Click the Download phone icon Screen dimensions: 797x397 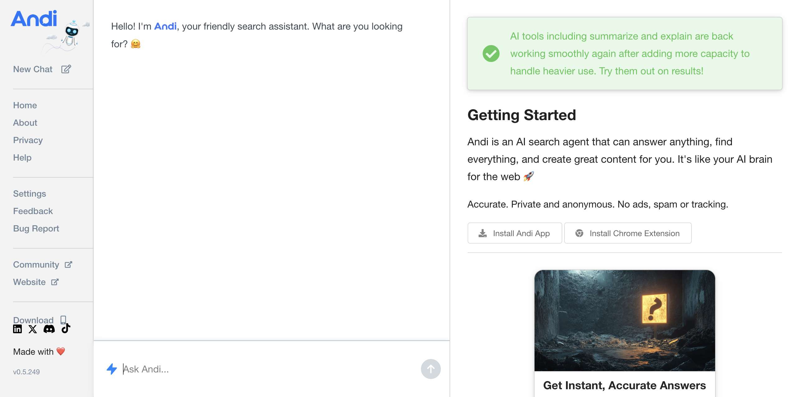[63, 320]
